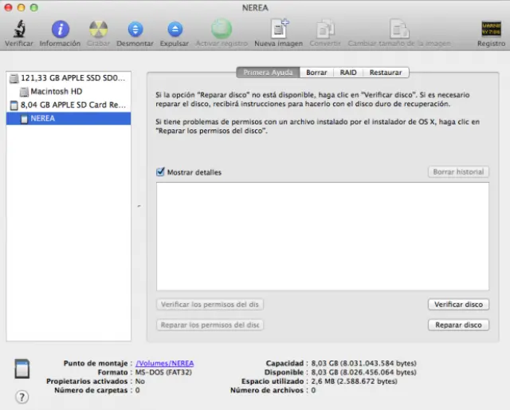This screenshot has width=510, height=410.
Task: Eject the disk with Expulsar icon
Action: [175, 30]
